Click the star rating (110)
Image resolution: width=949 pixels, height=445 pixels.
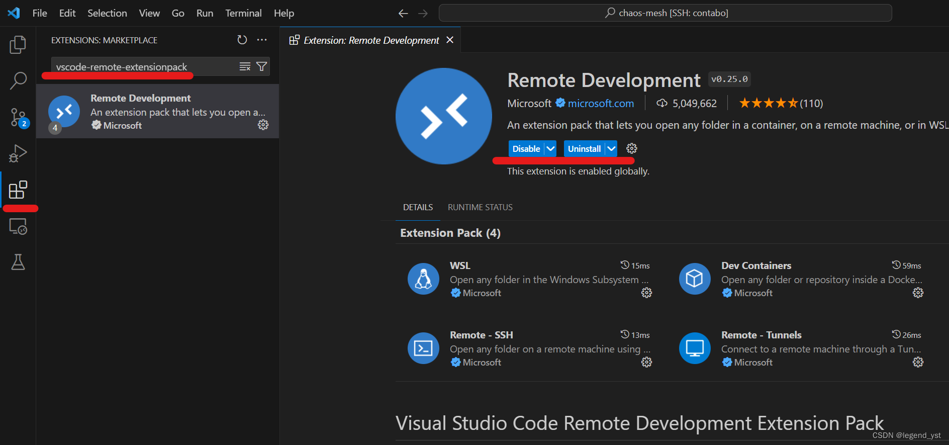coord(781,104)
